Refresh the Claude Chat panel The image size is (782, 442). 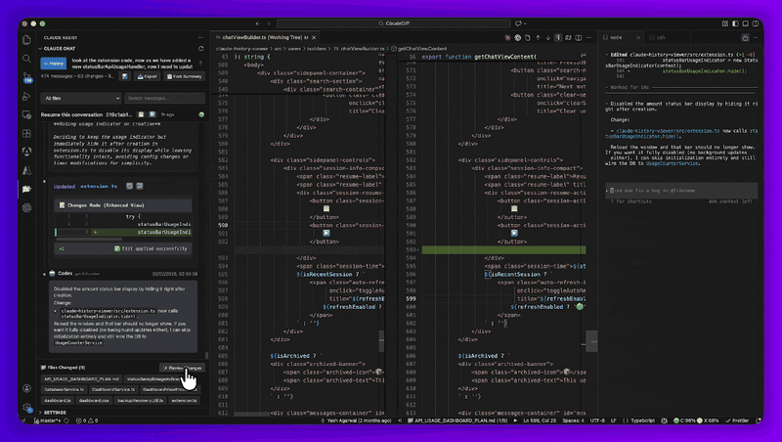click(201, 48)
